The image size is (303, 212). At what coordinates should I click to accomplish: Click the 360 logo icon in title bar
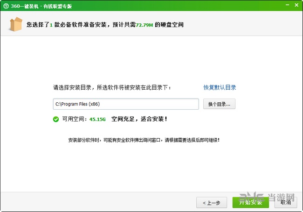(6, 6)
